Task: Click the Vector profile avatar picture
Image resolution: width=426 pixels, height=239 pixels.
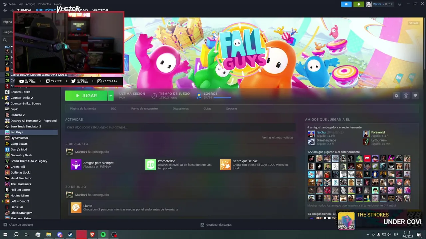Action: pos(369,4)
